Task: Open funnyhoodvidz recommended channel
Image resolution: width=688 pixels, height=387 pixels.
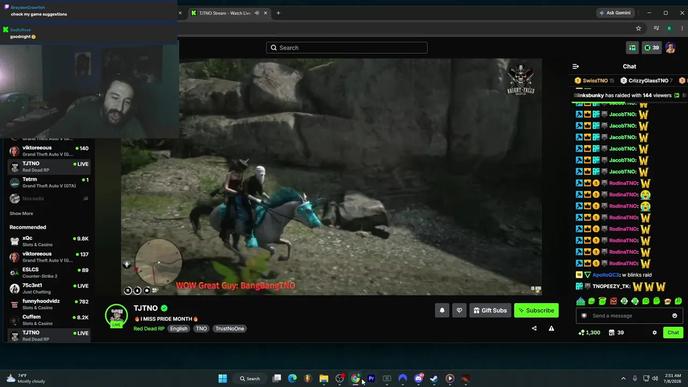Action: [x=49, y=304]
